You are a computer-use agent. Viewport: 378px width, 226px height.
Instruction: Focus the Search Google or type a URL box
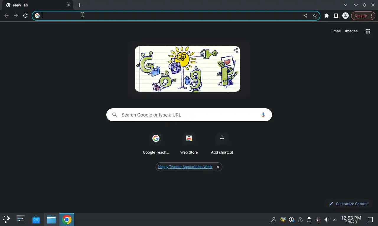point(189,115)
